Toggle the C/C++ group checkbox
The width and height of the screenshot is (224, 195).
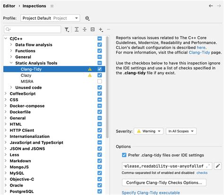(x=100, y=38)
